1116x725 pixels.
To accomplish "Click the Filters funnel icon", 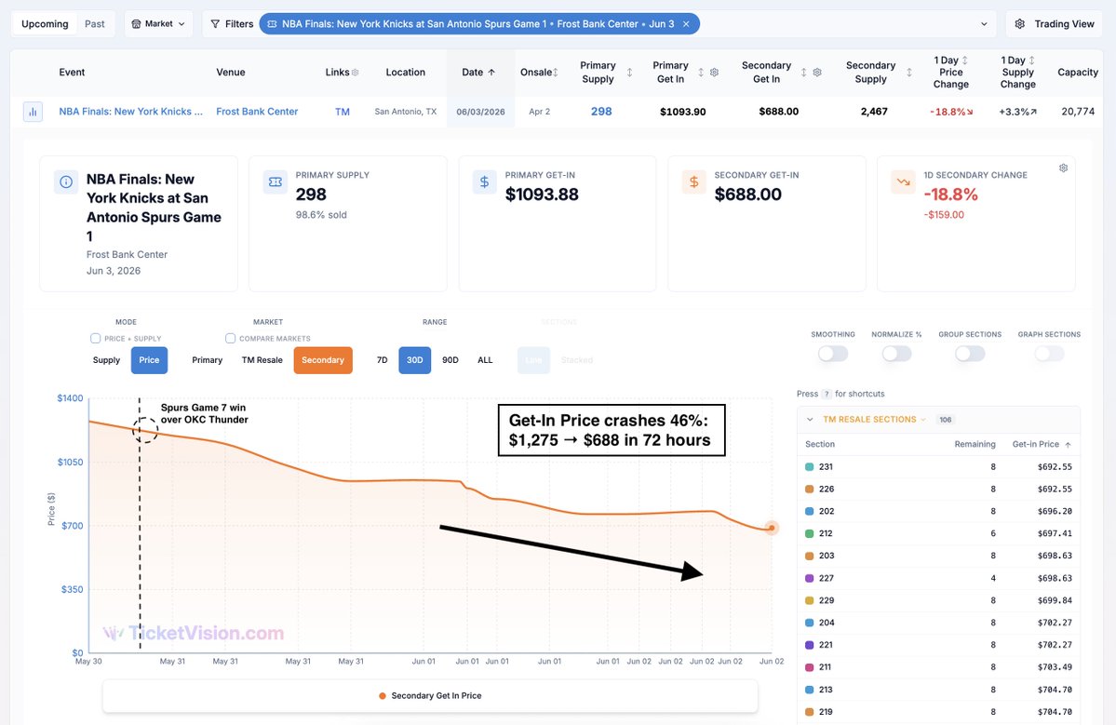I will pyautogui.click(x=215, y=24).
